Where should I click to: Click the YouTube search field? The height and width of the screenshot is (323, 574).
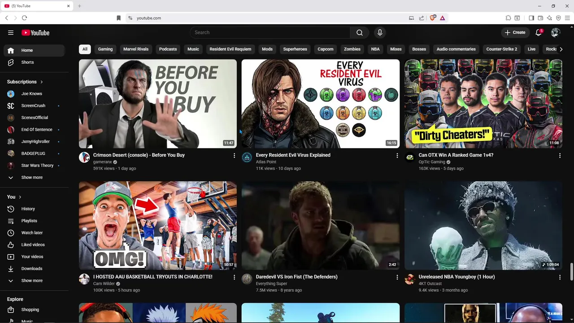pyautogui.click(x=270, y=32)
